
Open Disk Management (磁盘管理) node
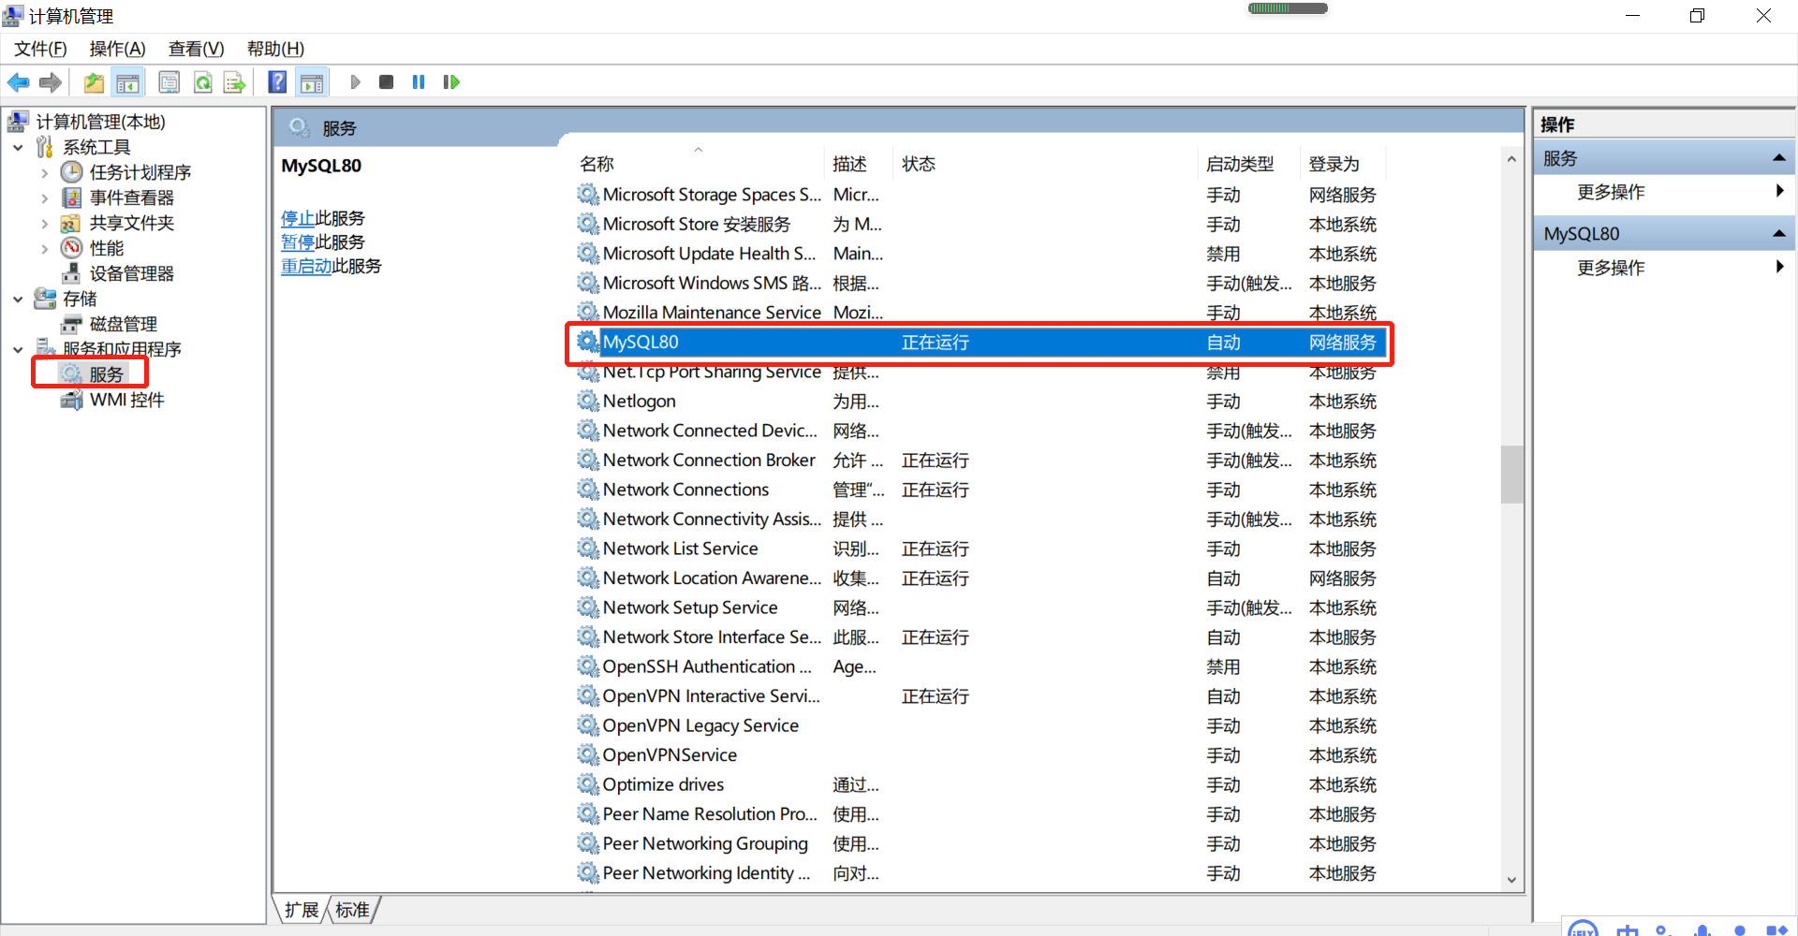(124, 324)
